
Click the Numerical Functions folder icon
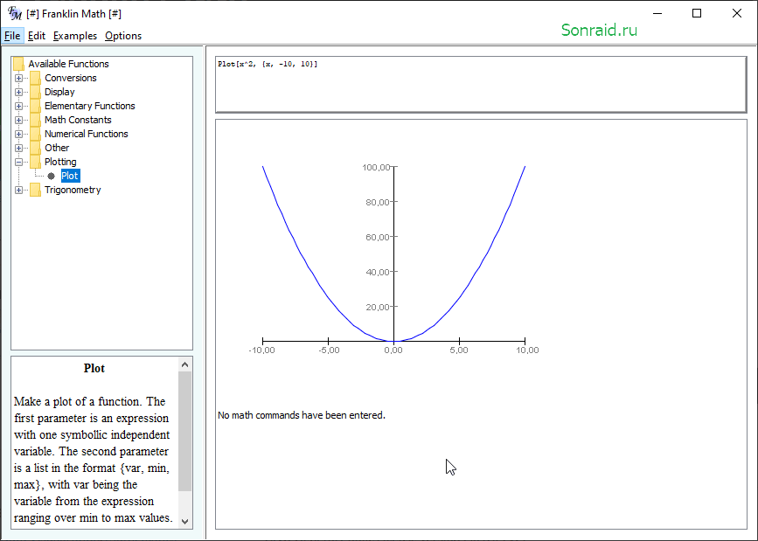point(35,134)
